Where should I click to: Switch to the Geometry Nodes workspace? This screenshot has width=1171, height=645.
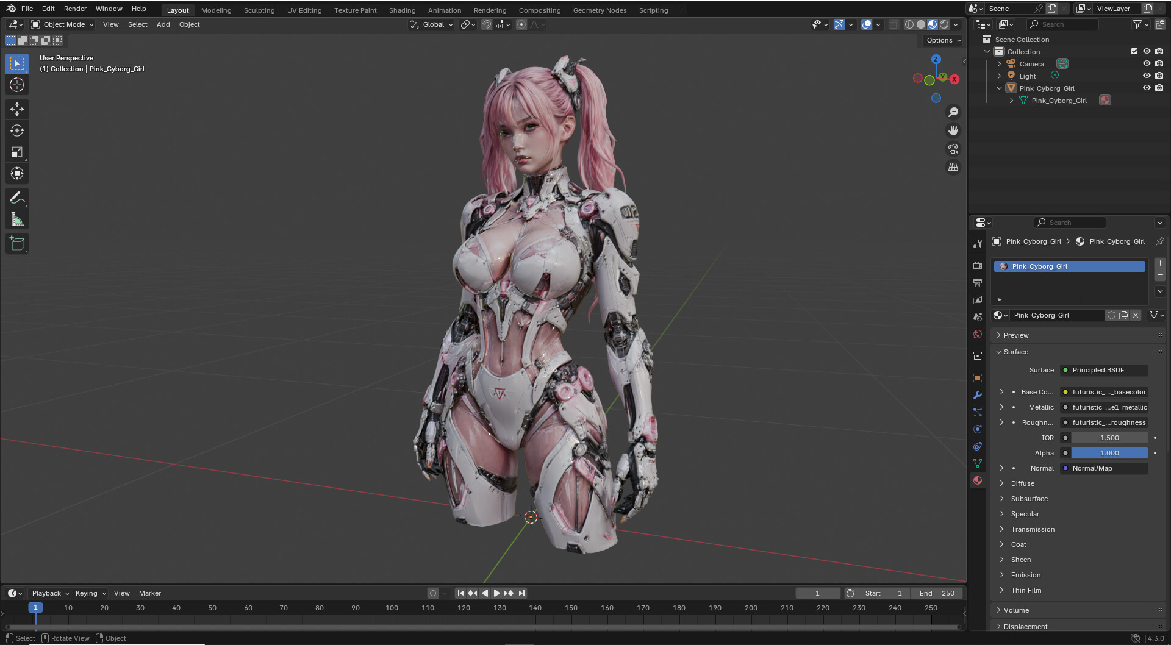tap(600, 10)
